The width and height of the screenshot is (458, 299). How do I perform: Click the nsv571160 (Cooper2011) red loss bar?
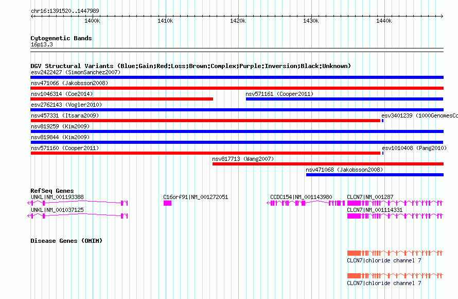coord(205,153)
